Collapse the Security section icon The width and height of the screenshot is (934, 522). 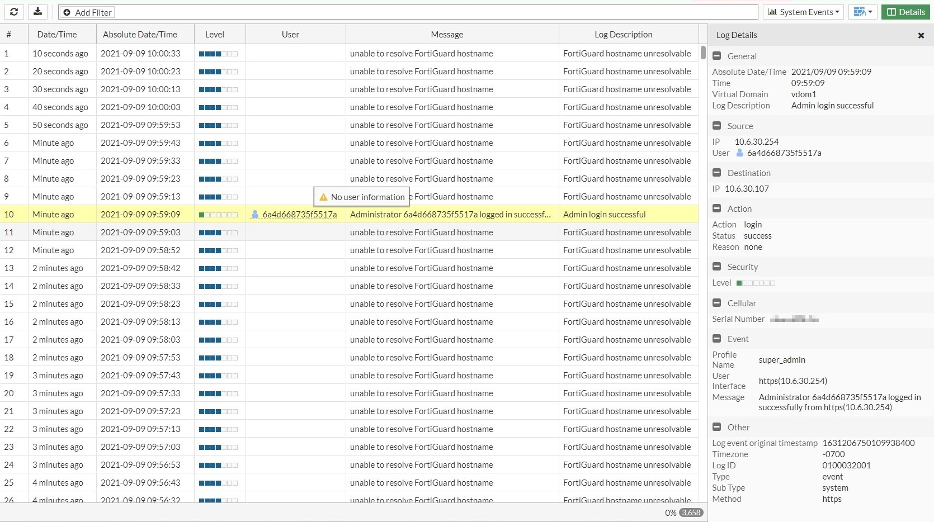(x=716, y=267)
